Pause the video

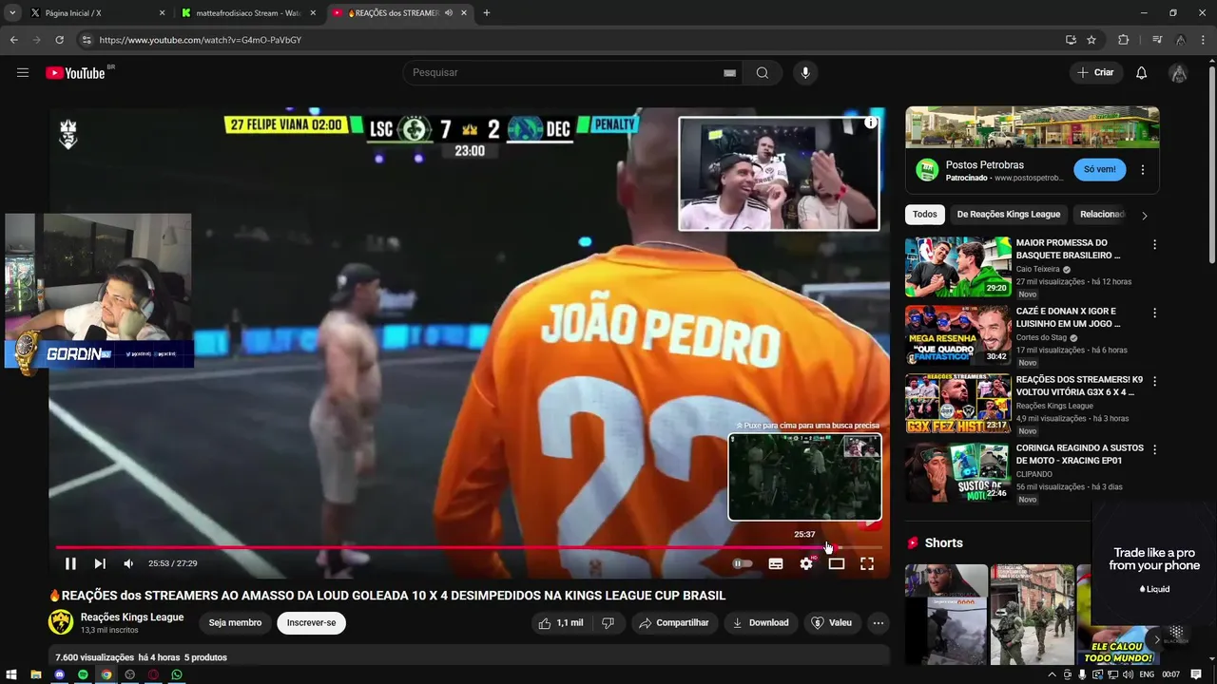[70, 563]
